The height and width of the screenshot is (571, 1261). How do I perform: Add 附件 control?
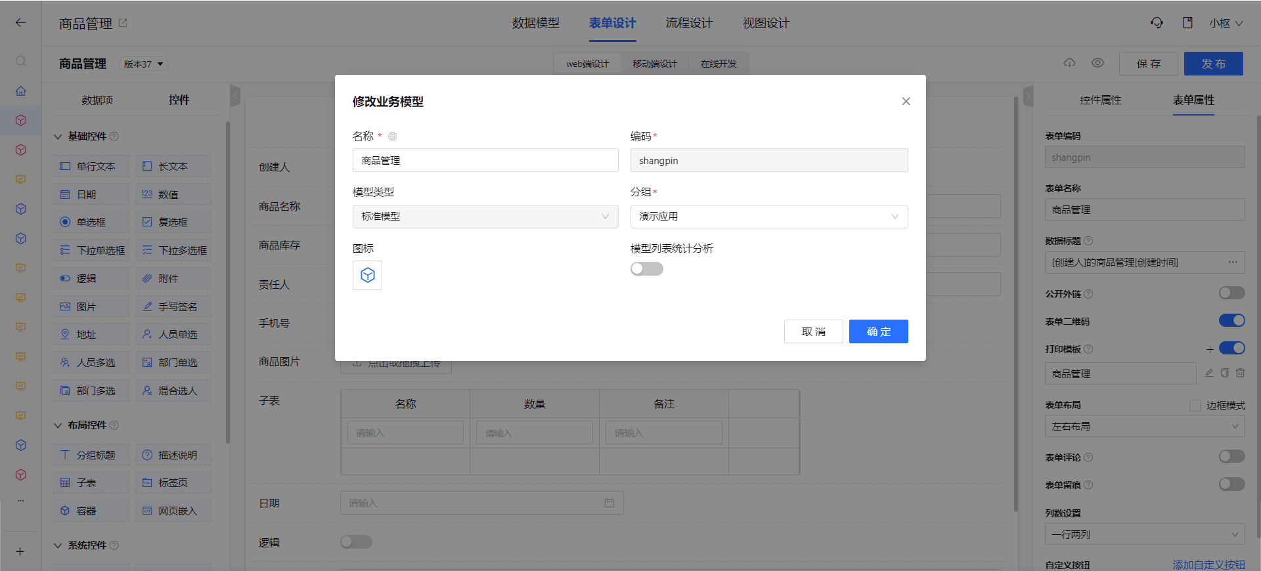173,278
